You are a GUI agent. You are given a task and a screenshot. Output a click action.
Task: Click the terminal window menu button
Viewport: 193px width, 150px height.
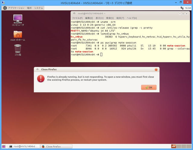tap(74, 13)
